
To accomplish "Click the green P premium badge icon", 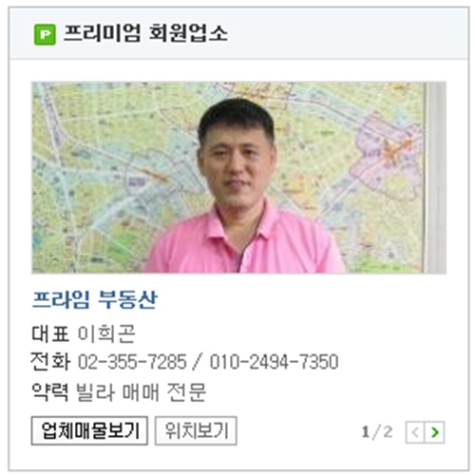I will click(45, 34).
